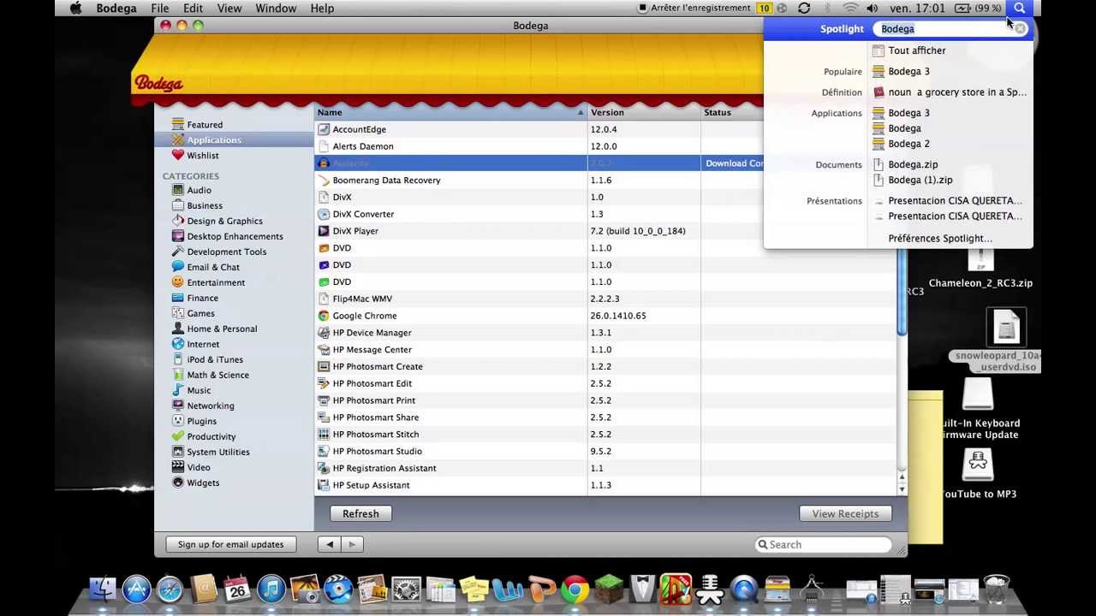
Task: Sort the list by Version column
Action: coord(644,112)
